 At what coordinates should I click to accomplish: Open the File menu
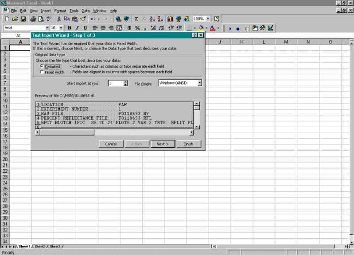(x=14, y=11)
